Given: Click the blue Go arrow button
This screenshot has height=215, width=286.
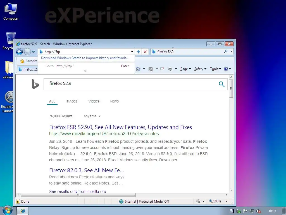Looking at the screenshot, I should tap(138, 52).
